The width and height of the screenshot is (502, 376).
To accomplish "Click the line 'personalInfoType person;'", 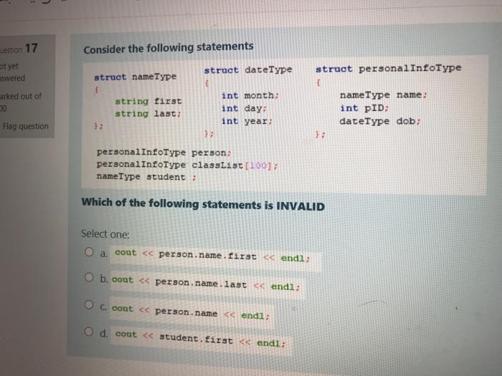I will point(164,152).
